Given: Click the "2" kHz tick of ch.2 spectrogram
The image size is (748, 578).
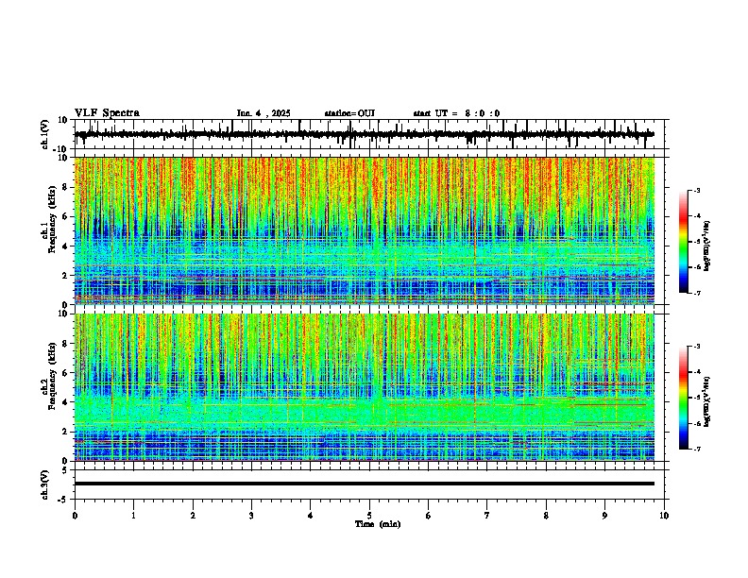Looking at the screenshot, I should point(65,432).
